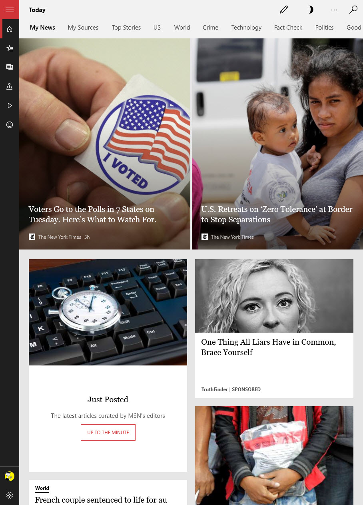Toggle dark mode with the moon icon
The image size is (363, 505).
click(311, 10)
